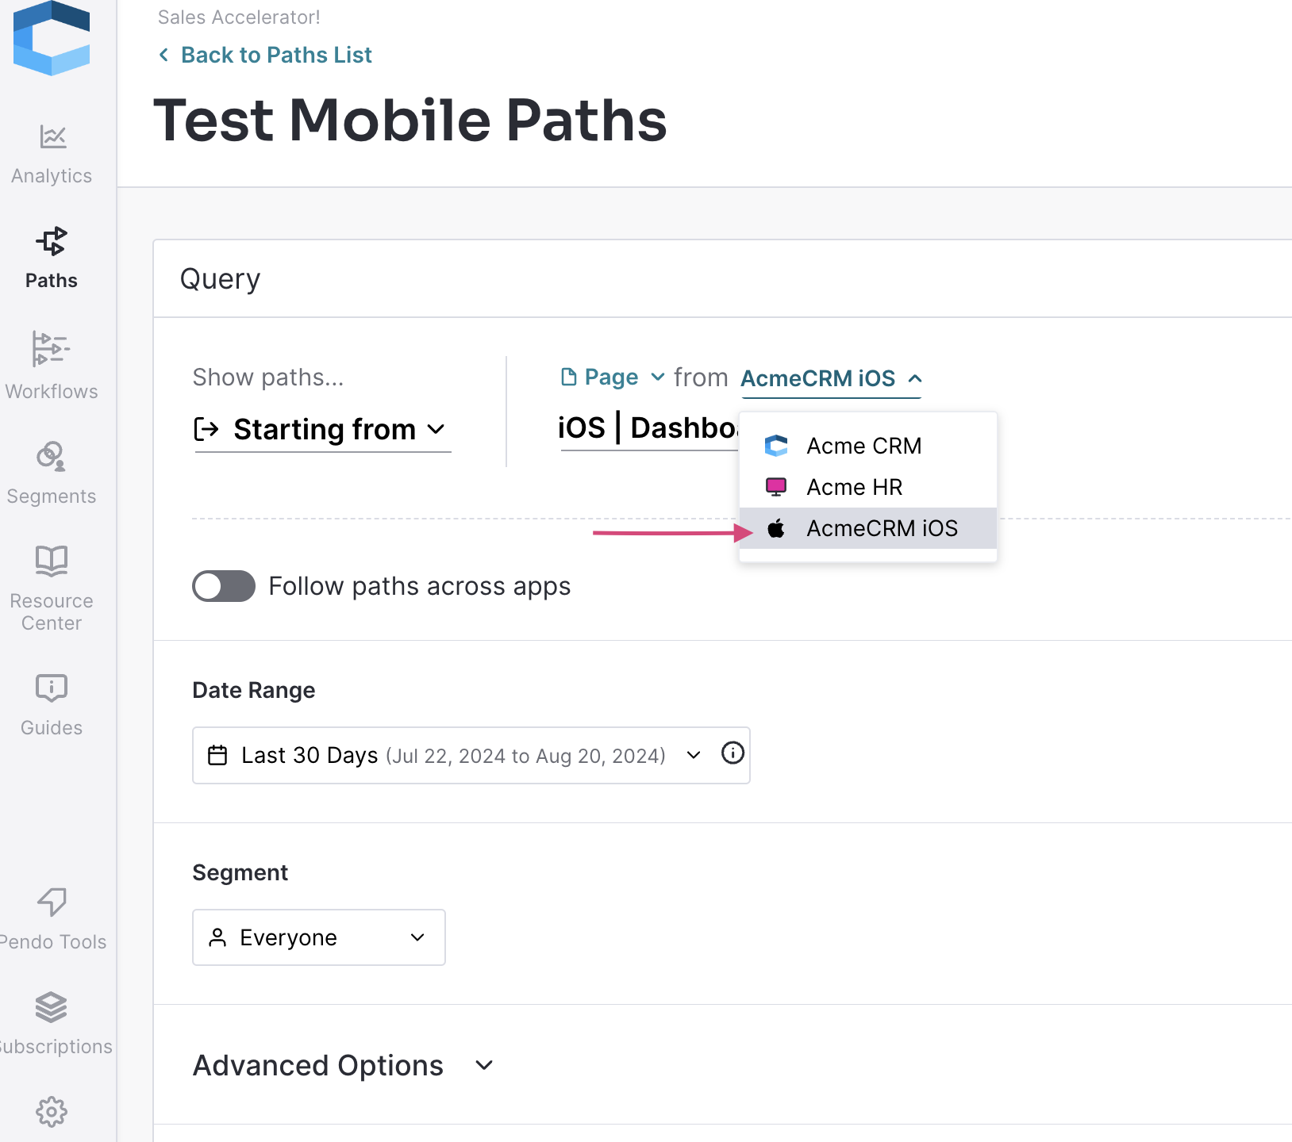Open the Everyone segment dropdown
The width and height of the screenshot is (1292, 1142).
[319, 937]
